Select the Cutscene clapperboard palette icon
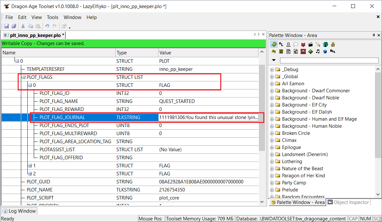 pyautogui.click(x=310, y=44)
